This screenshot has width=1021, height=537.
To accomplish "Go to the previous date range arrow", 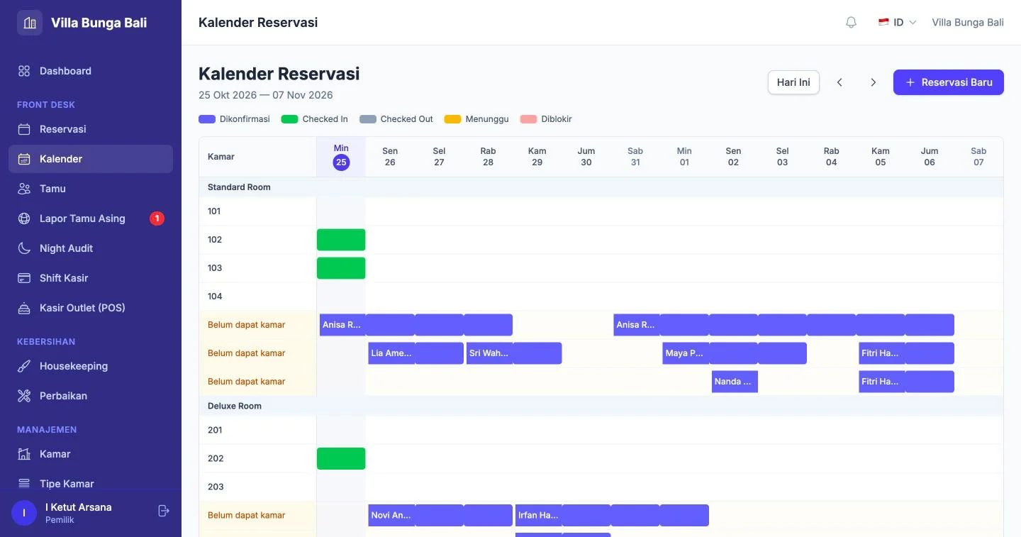I will pyautogui.click(x=839, y=82).
